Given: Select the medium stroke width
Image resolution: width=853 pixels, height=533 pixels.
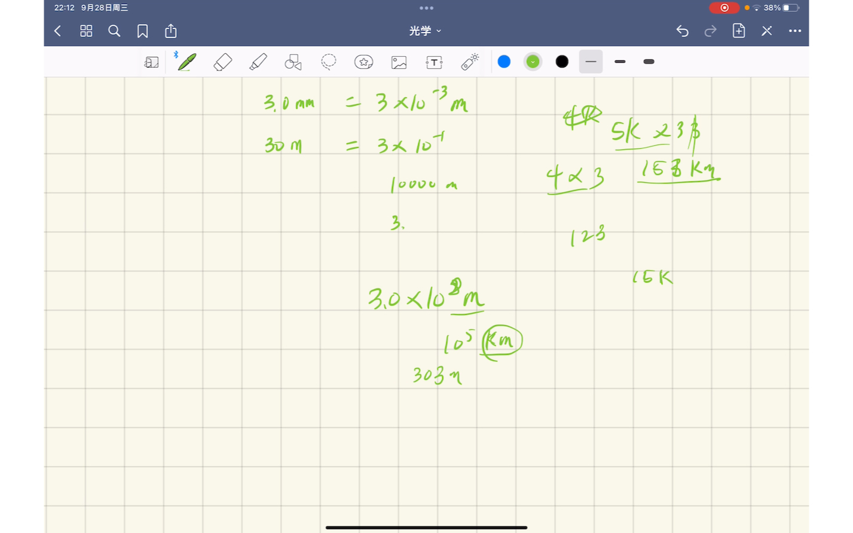Looking at the screenshot, I should (620, 62).
